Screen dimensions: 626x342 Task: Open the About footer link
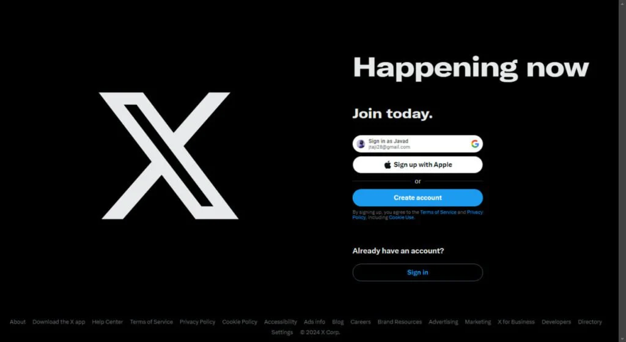pyautogui.click(x=18, y=322)
